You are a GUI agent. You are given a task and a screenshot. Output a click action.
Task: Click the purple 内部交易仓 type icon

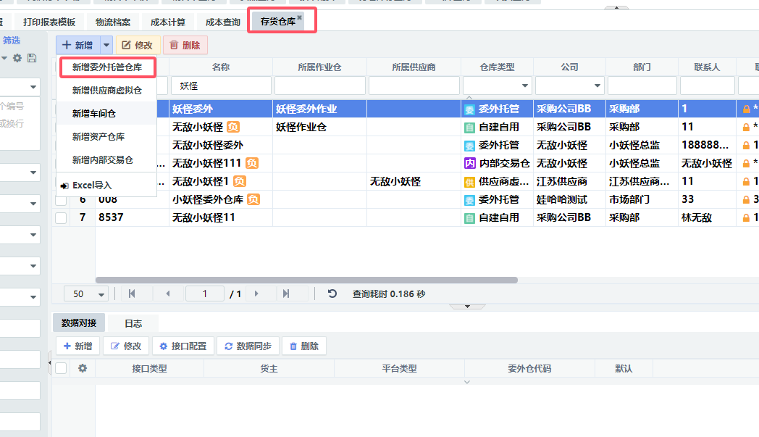469,163
